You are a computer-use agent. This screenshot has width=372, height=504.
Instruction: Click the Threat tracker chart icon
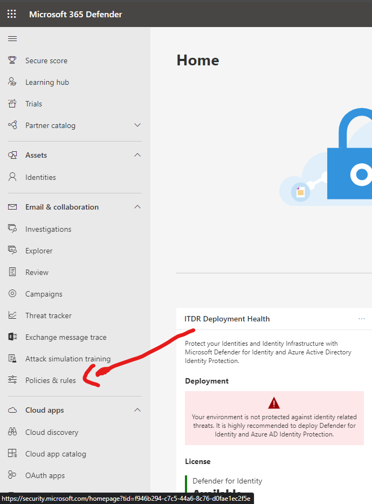[12, 315]
